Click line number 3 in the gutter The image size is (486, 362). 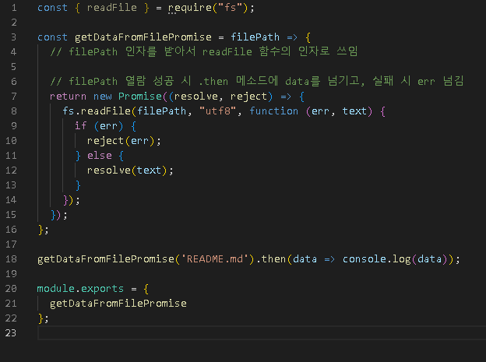pyautogui.click(x=14, y=37)
